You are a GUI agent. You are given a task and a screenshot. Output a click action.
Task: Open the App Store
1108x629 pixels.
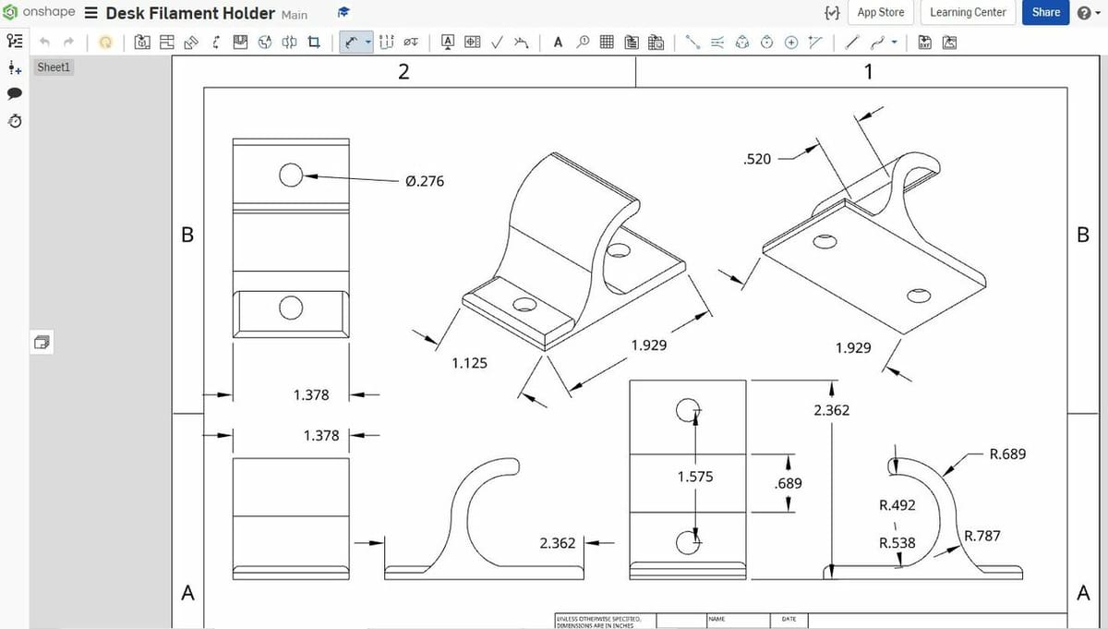coord(881,13)
